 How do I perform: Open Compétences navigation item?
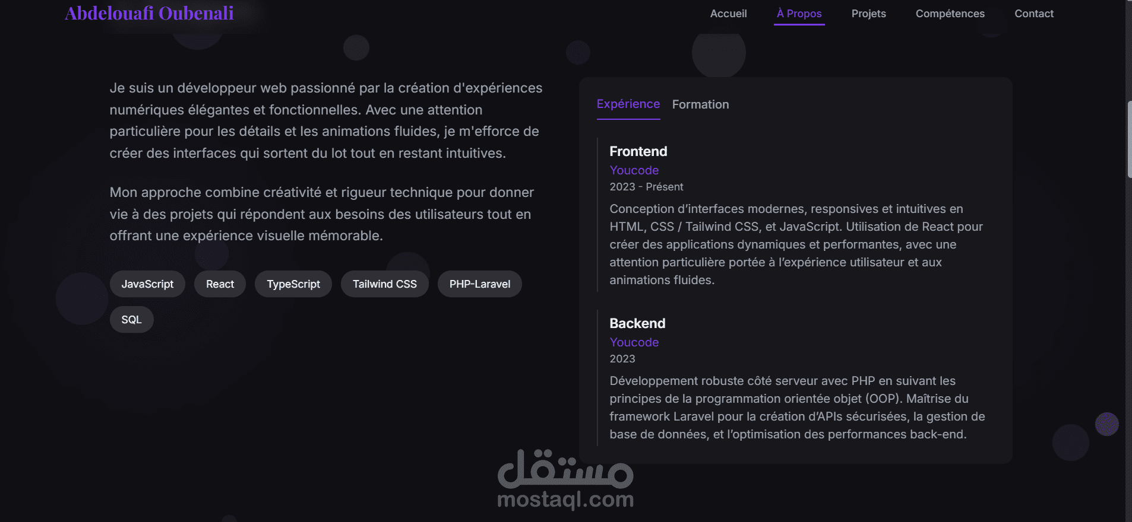[950, 14]
